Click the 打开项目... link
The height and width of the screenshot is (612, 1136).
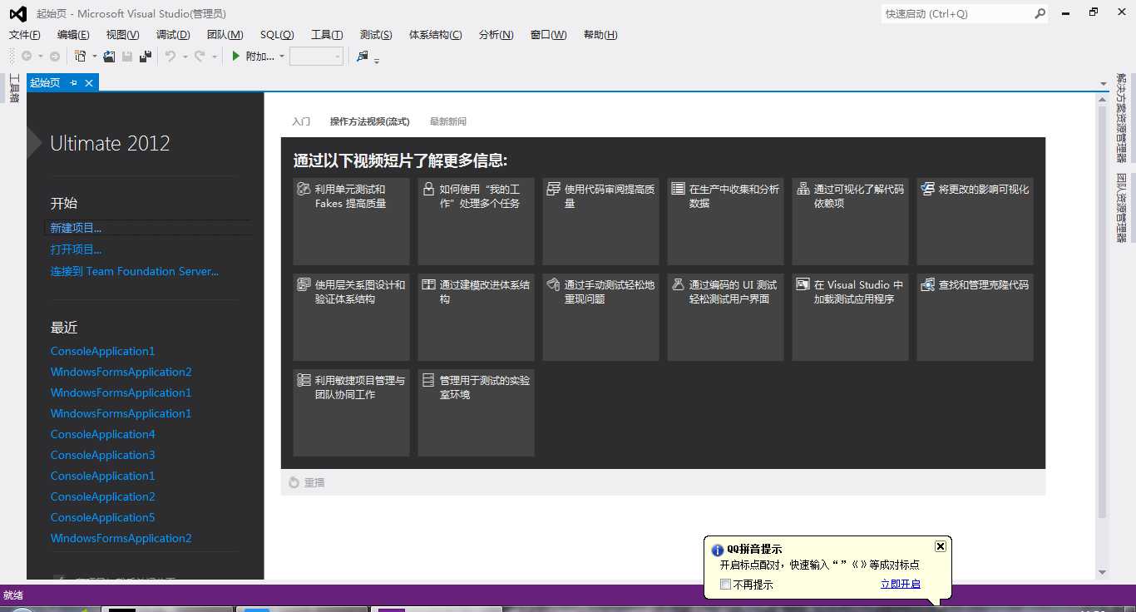coord(76,249)
